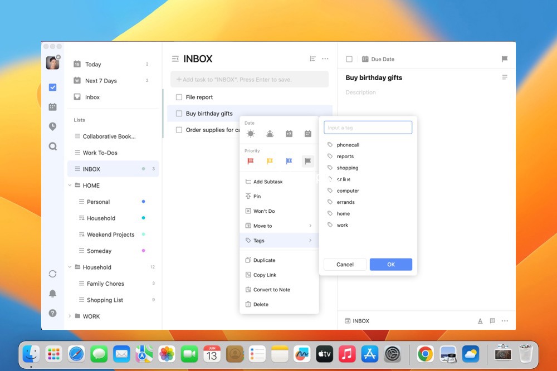Select the phonecall tag
The image size is (557, 371).
(368, 145)
